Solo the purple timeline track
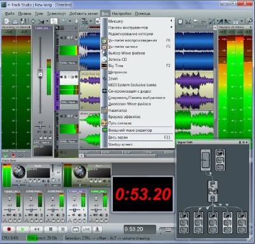Viewport: 255px width, 244px height. tap(65, 77)
